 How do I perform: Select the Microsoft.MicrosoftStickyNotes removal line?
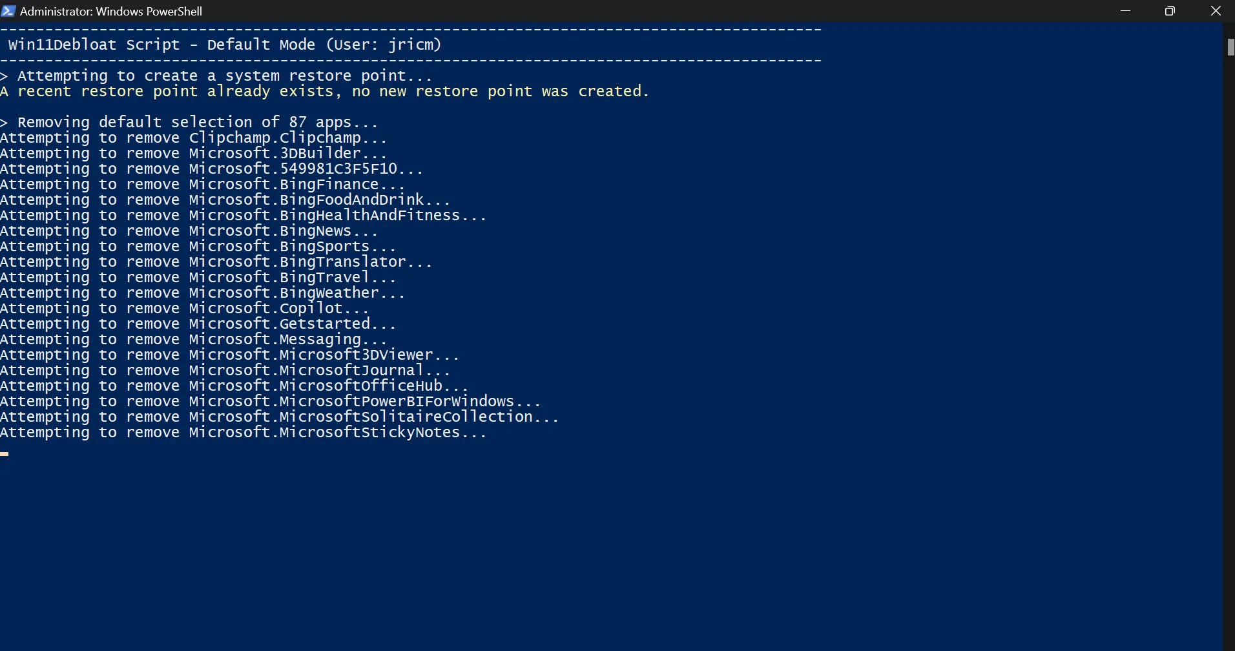244,432
